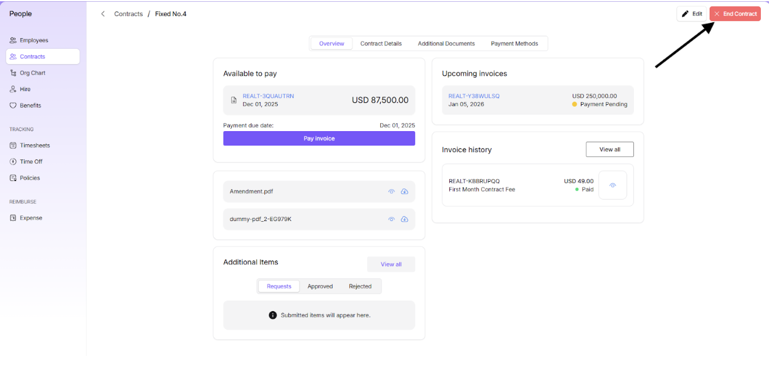780x372 pixels.
Task: Open the Additional Documents tab
Action: click(446, 44)
